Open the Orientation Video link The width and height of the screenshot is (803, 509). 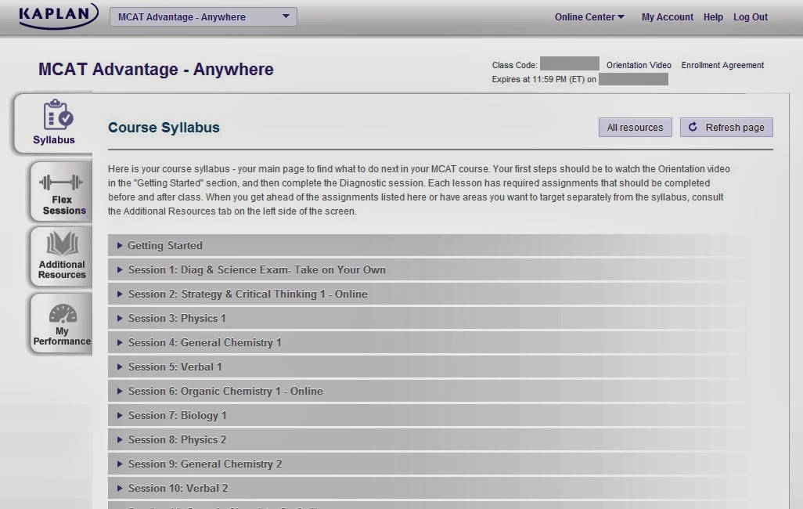639,65
